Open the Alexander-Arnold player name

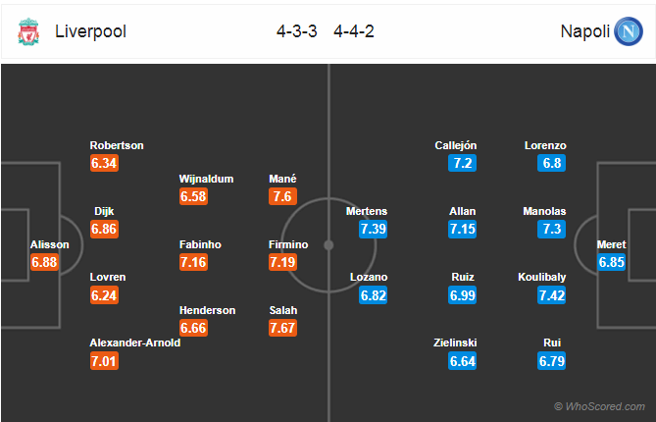click(135, 343)
